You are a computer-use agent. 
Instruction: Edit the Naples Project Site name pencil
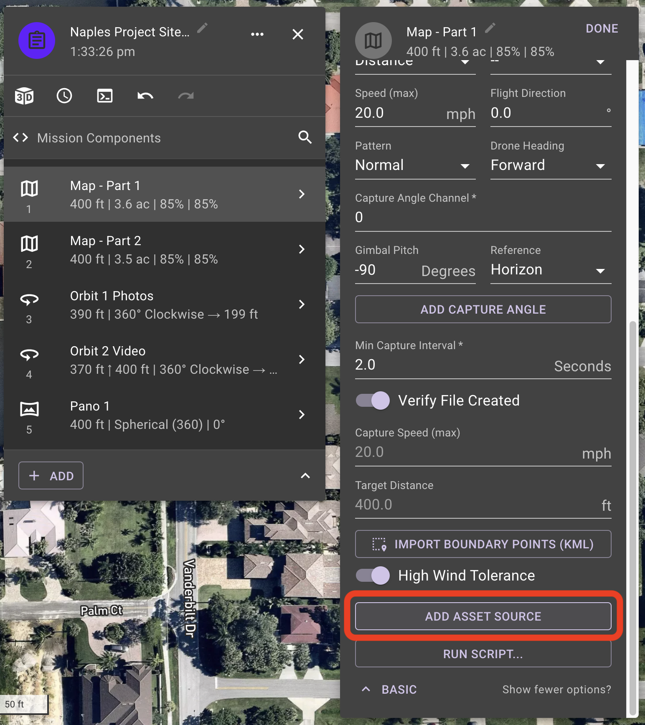[202, 28]
